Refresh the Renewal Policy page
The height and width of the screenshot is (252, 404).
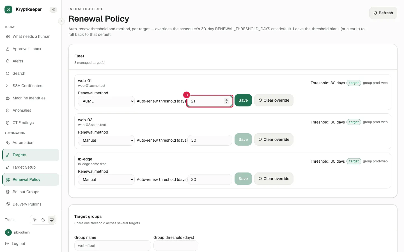(383, 13)
